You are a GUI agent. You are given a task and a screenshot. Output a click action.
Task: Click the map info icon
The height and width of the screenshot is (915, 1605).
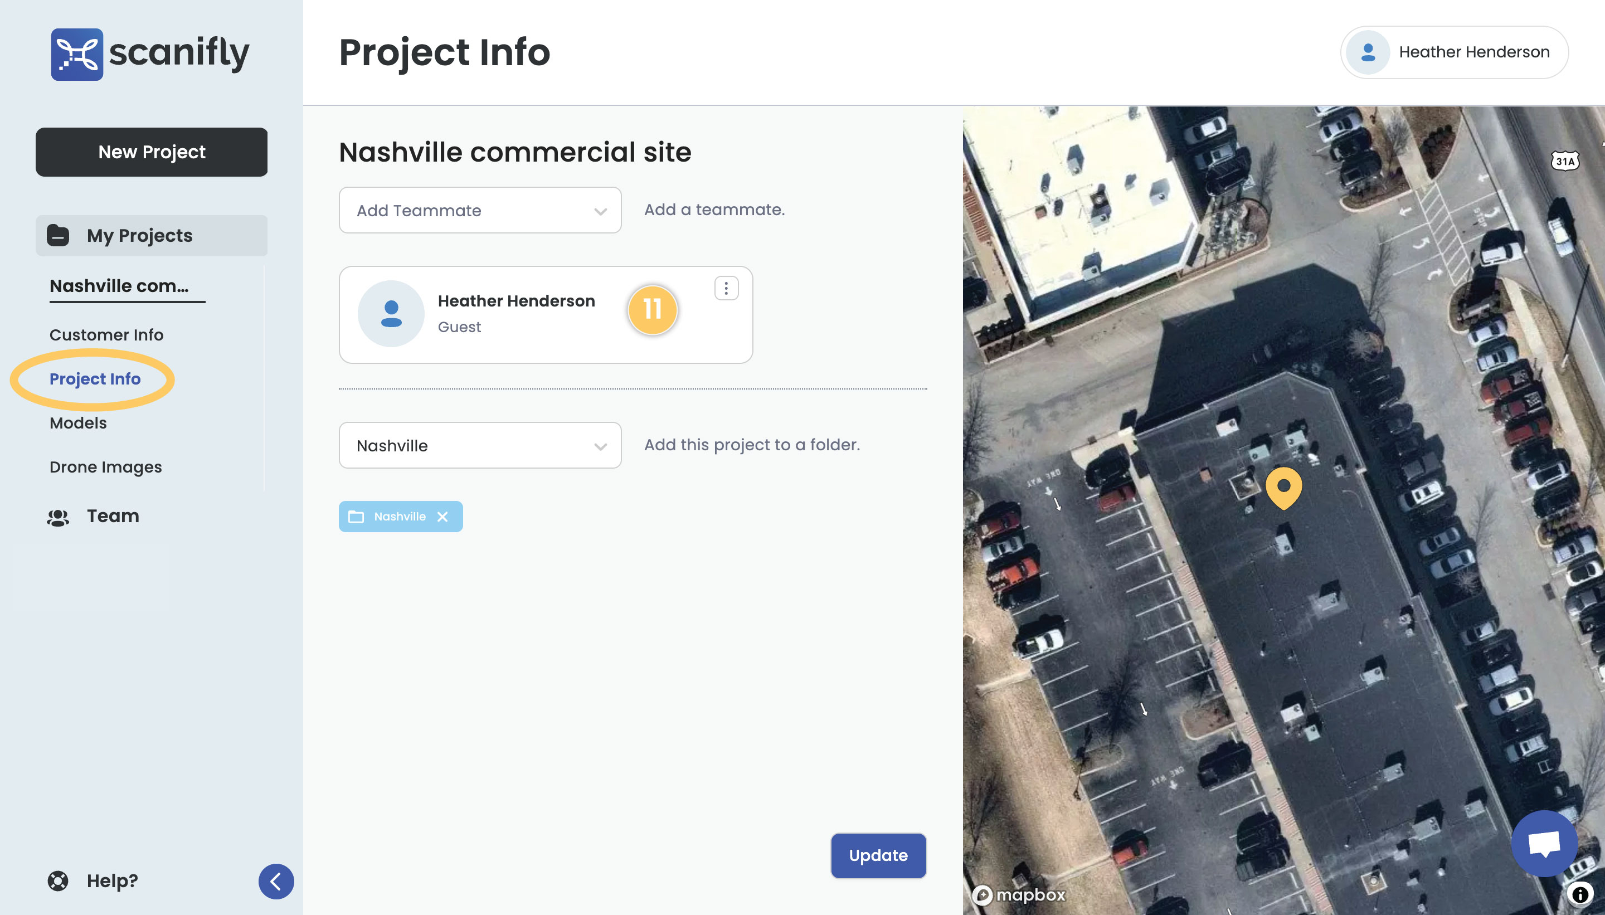point(1580,893)
